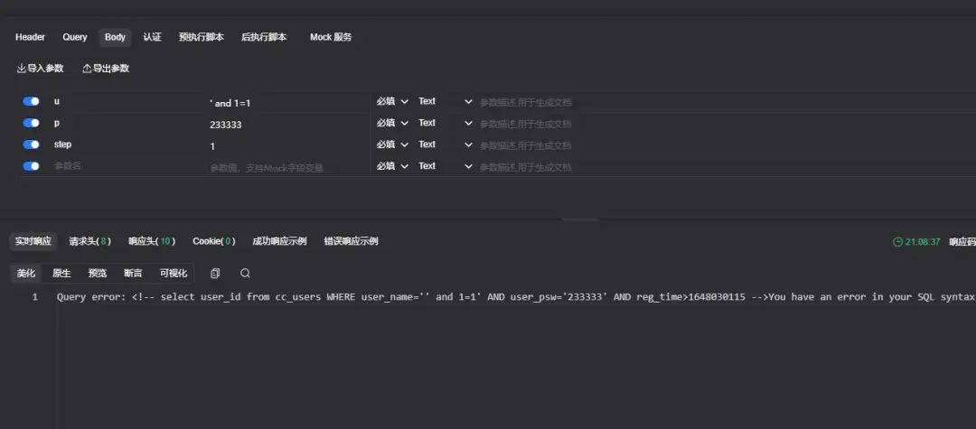Screen dimensions: 976x429
Task: Open 必填 dropdown in the empty row
Action: pos(392,166)
